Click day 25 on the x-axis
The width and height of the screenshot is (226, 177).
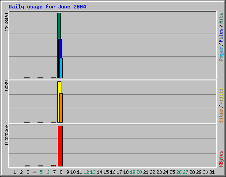(172, 172)
